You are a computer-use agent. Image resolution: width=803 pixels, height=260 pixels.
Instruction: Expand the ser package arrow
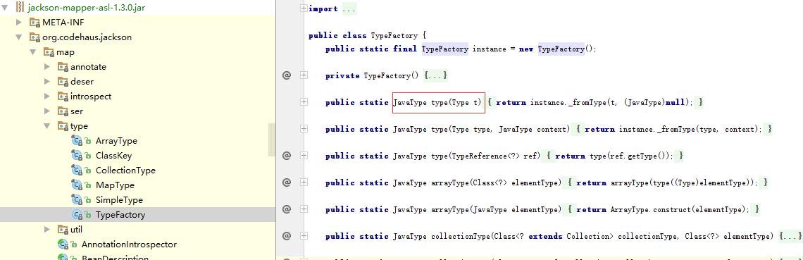tap(47, 111)
